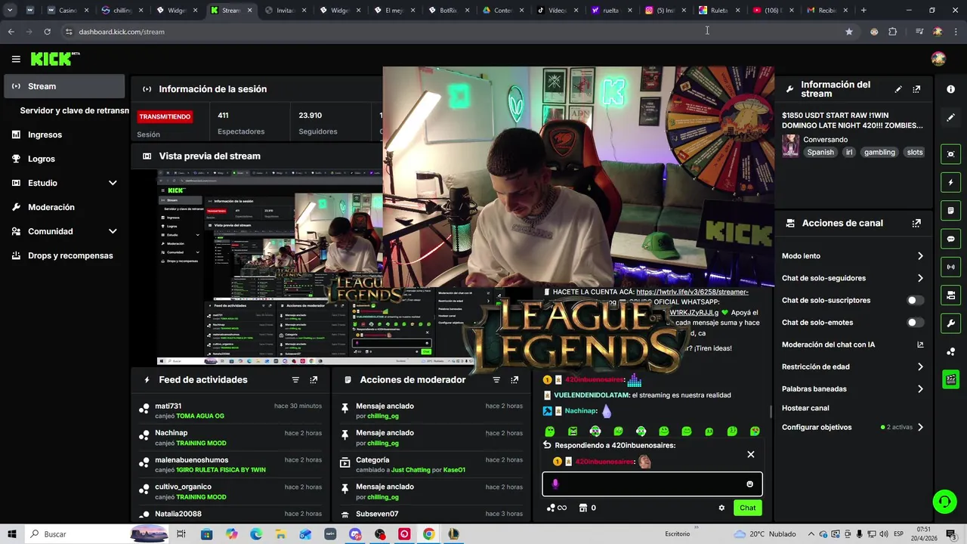Viewport: 967px width, 544px height.
Task: Switch to the BotRix browser tab
Action: pos(448,11)
